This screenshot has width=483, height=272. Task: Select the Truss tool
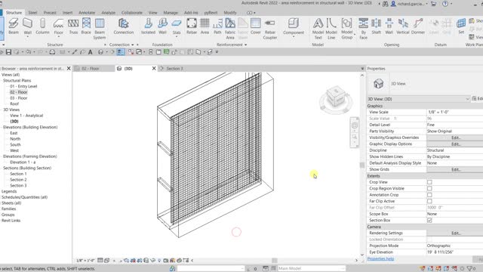point(73,26)
